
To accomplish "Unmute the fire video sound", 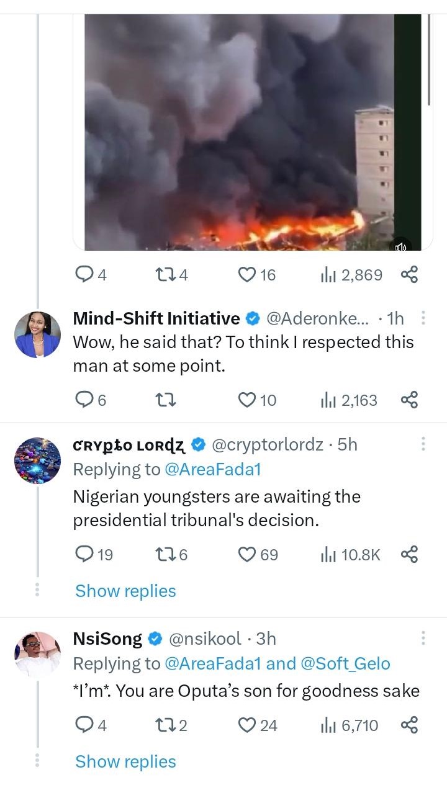I will (x=400, y=247).
